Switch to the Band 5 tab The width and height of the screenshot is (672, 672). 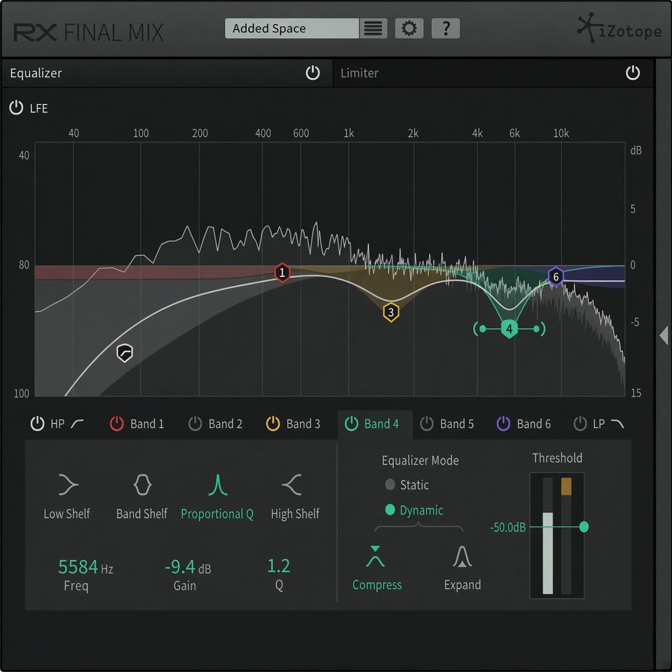point(457,424)
